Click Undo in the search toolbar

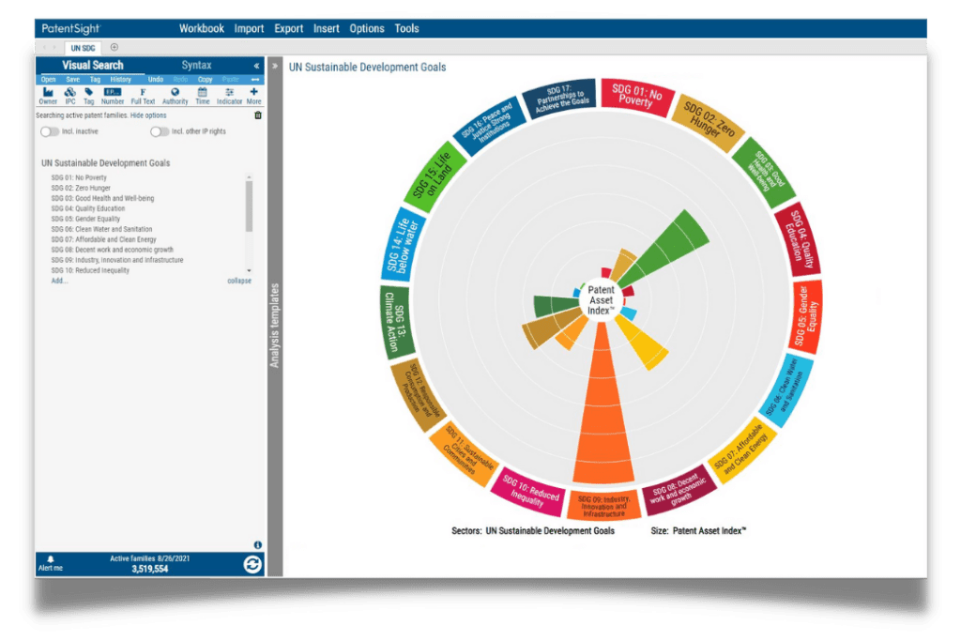(156, 80)
